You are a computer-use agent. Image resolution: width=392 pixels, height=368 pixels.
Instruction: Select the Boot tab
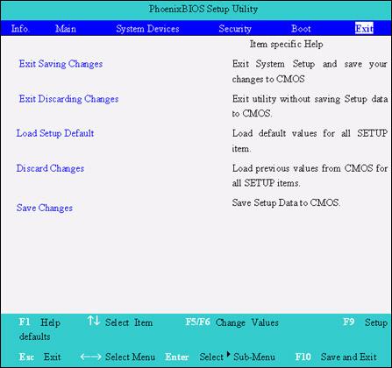coord(301,29)
